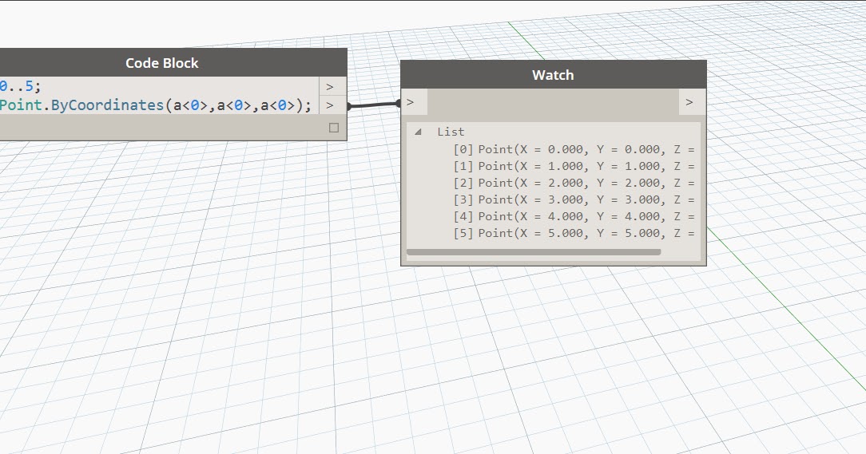The height and width of the screenshot is (454, 866).
Task: Click the Point.ByCoordinates code line
Action: (156, 105)
